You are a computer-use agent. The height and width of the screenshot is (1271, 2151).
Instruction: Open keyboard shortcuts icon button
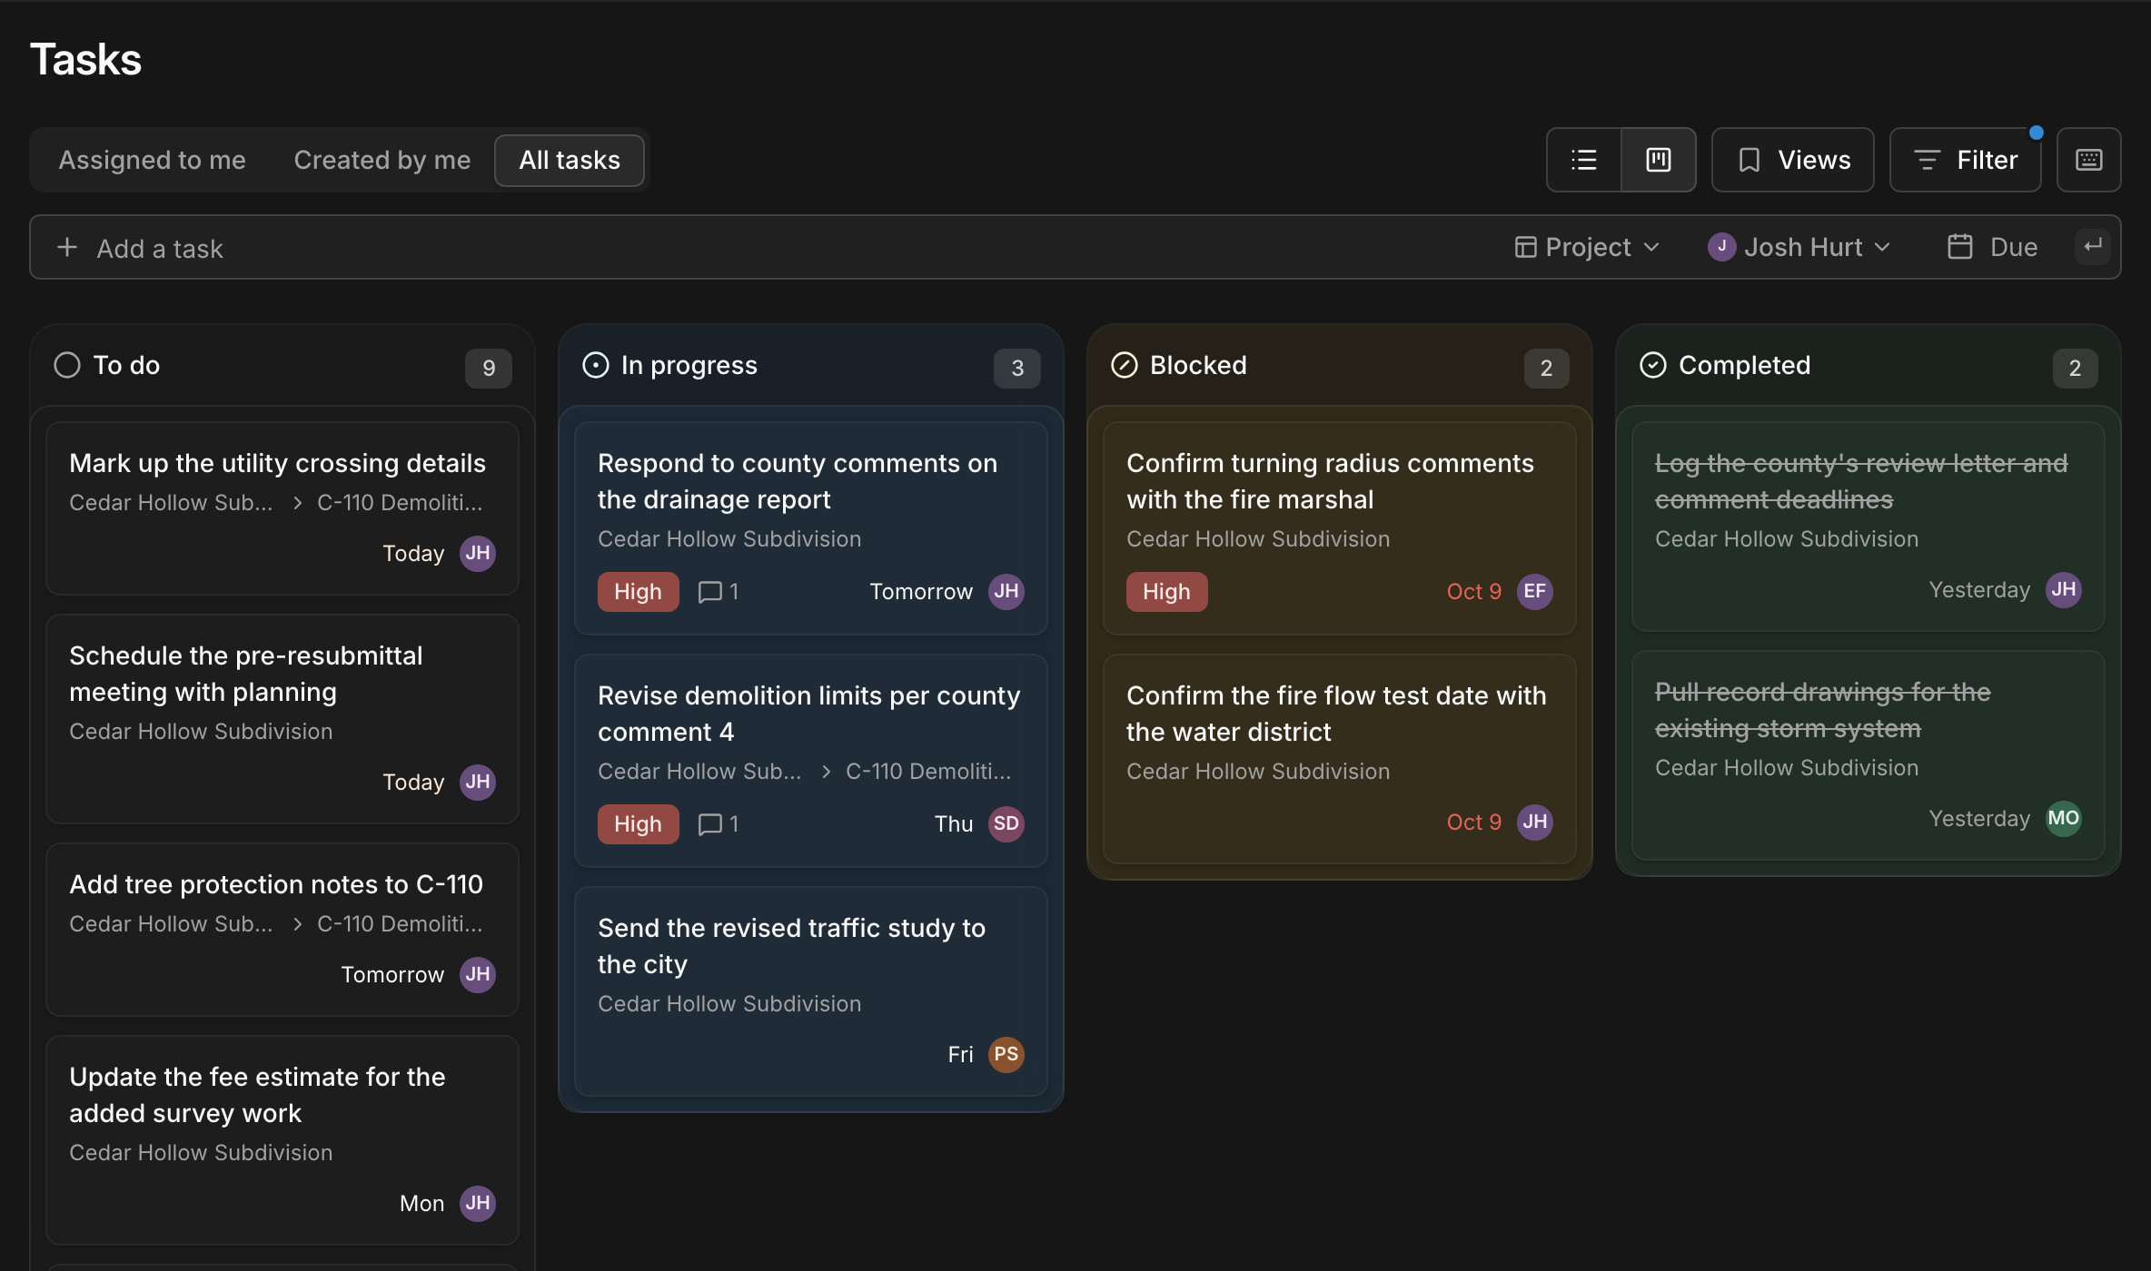tap(2088, 160)
